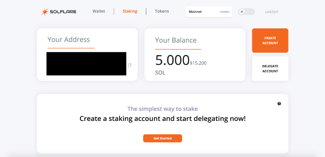Copy the wallet address with the copy icon

[x=130, y=65]
